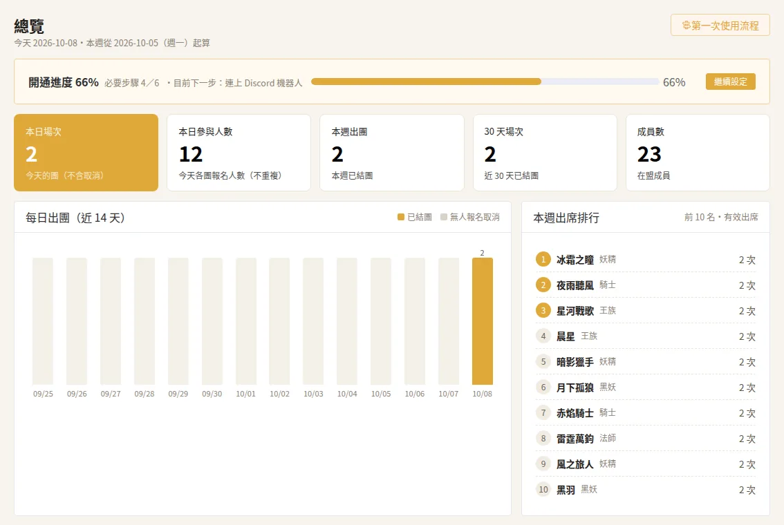Image resolution: width=784 pixels, height=525 pixels.
Task: Click the 前 10 名・有效出席 label
Action: (721, 218)
